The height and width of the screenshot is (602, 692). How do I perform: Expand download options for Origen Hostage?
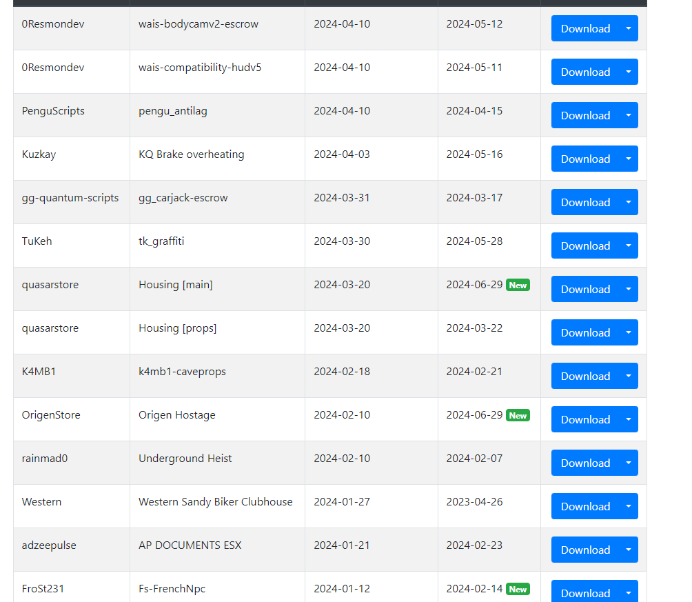tap(629, 419)
